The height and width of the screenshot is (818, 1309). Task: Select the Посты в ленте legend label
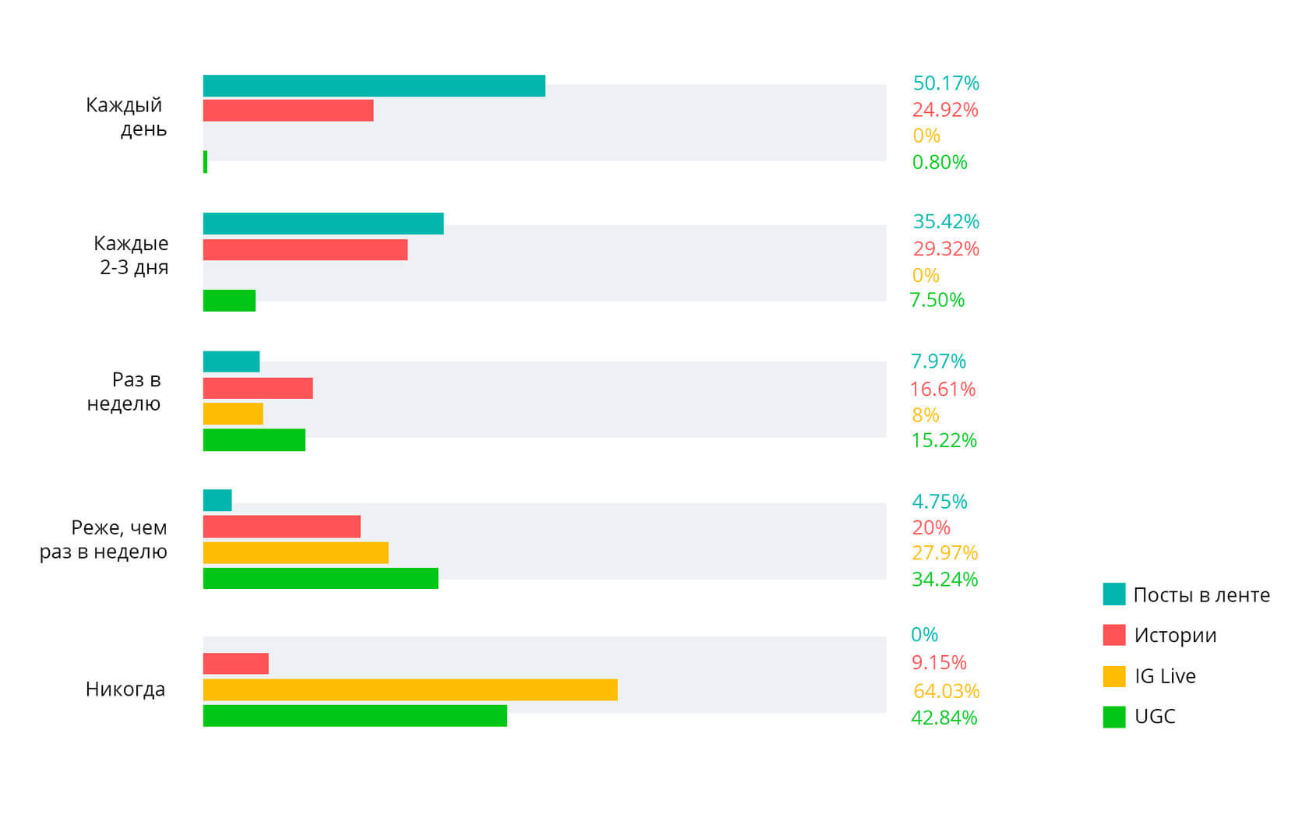(x=1201, y=595)
